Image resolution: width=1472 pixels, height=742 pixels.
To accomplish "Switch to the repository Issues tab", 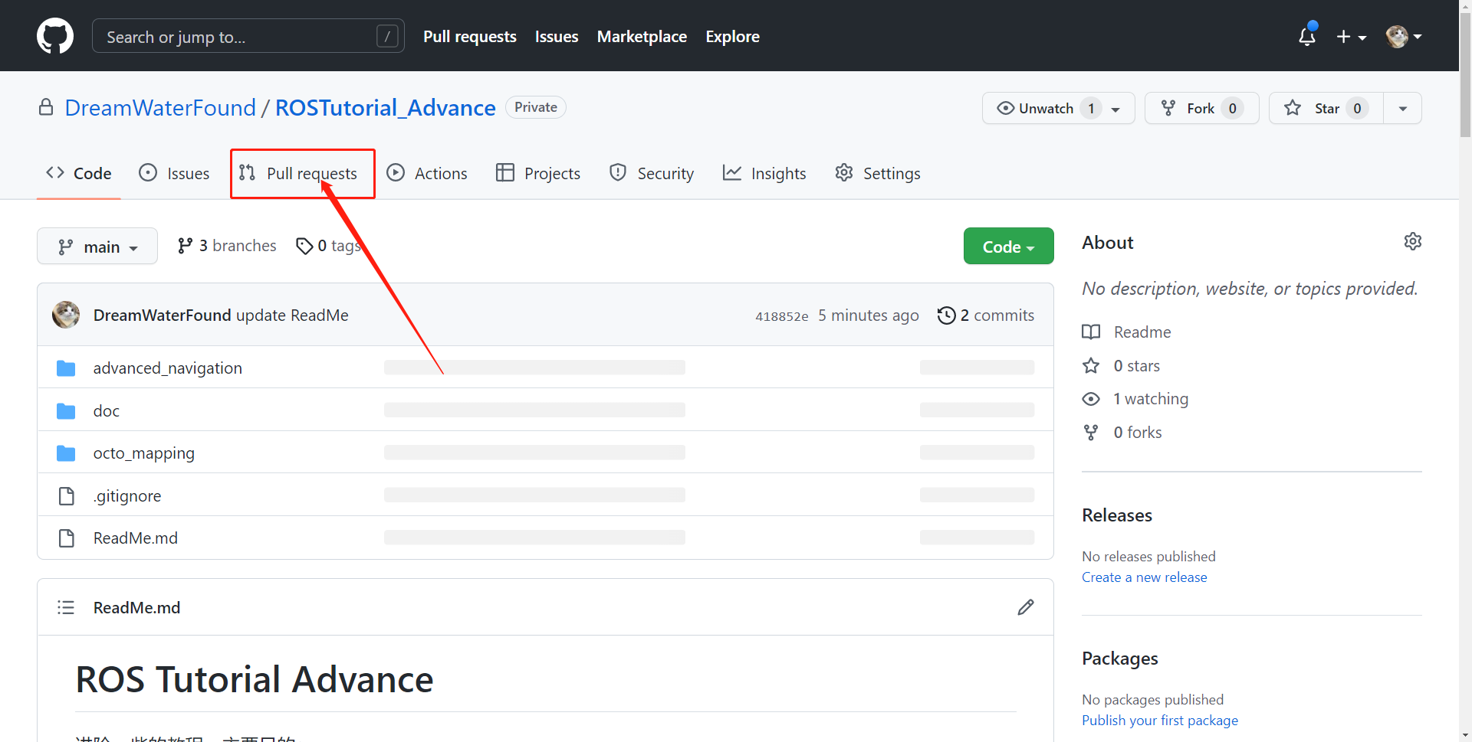I will tap(174, 173).
